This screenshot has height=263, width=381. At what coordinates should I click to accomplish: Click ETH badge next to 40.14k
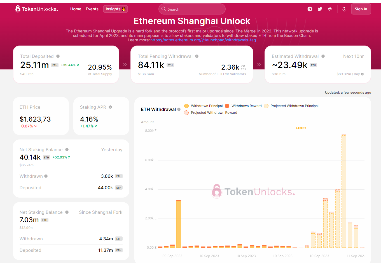click(46, 157)
